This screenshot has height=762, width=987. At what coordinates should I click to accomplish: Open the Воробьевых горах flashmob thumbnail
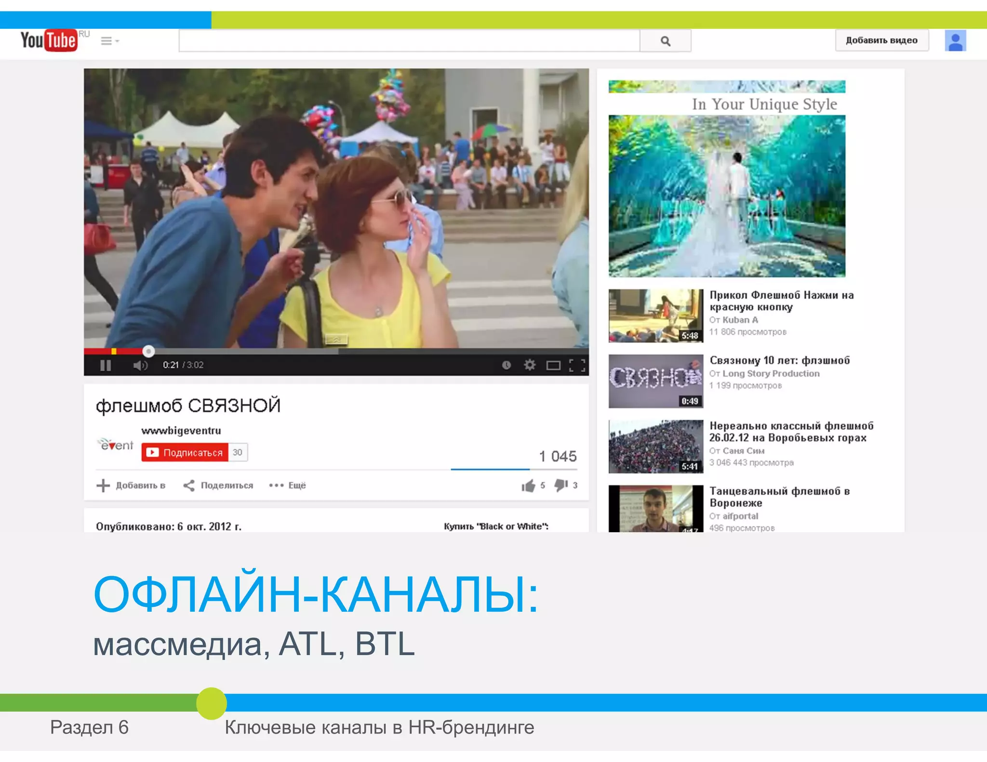click(x=656, y=447)
